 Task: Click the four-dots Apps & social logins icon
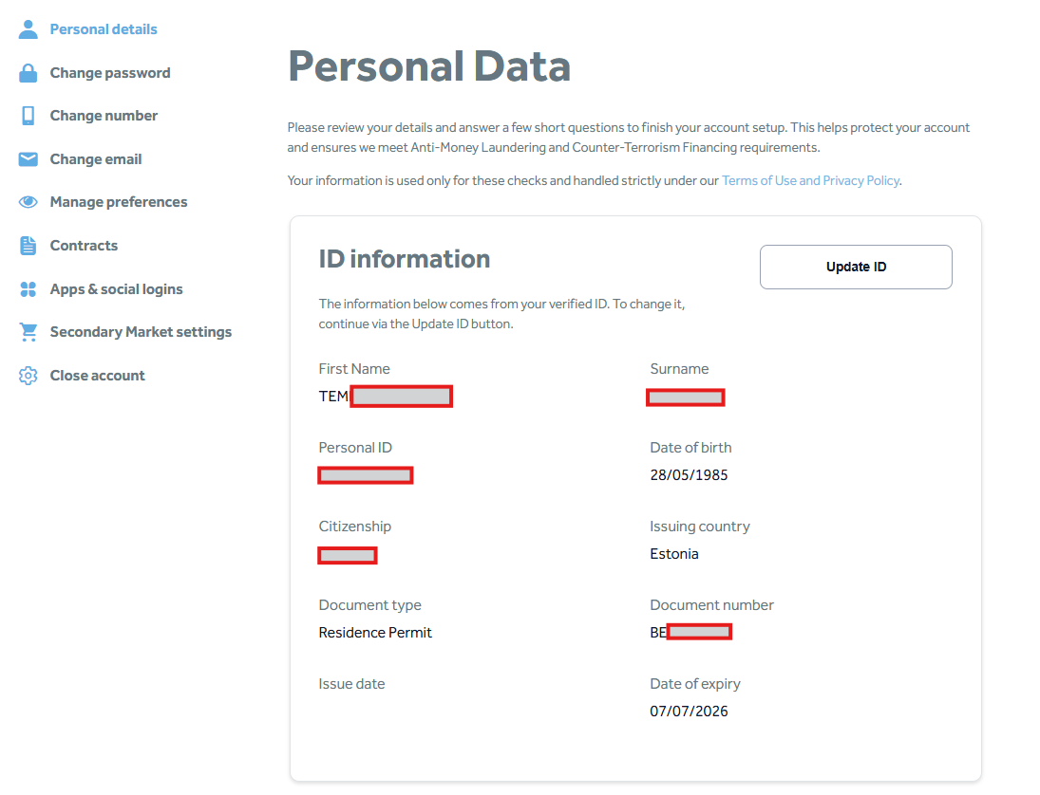[28, 289]
